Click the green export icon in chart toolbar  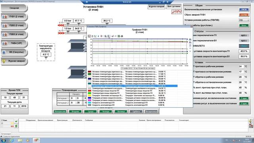119,36
